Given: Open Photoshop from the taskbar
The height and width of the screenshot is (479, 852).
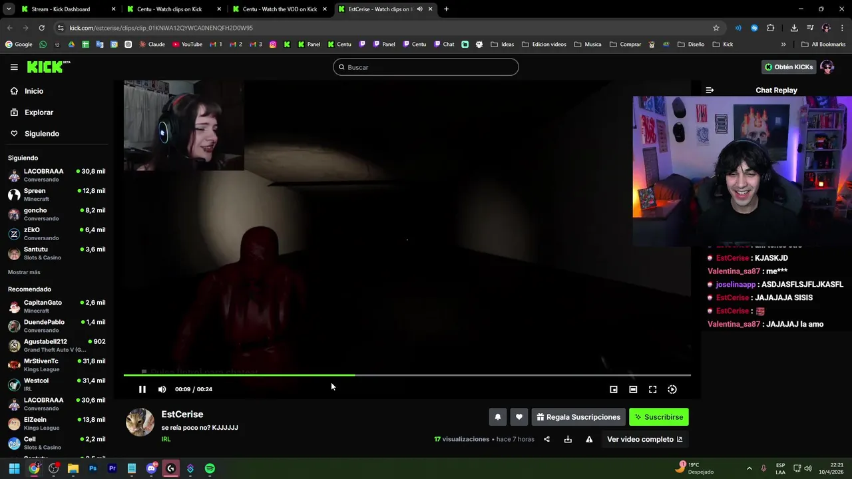Looking at the screenshot, I should click(93, 468).
